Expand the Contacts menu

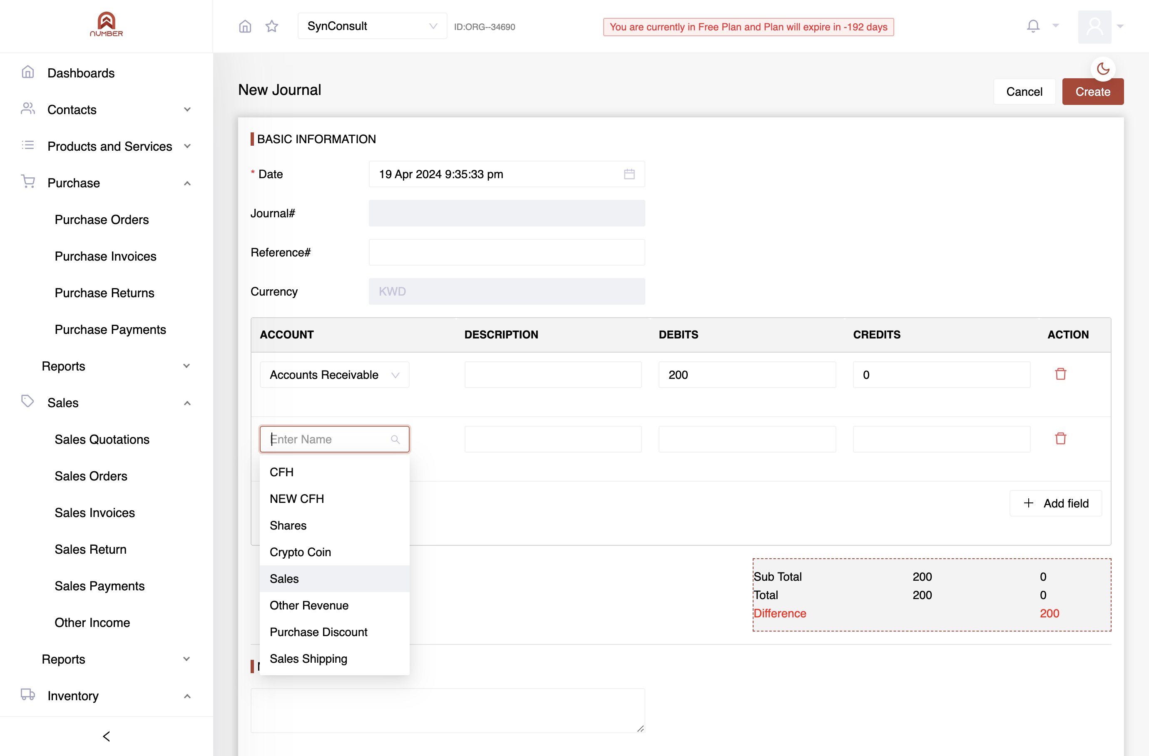tap(106, 109)
